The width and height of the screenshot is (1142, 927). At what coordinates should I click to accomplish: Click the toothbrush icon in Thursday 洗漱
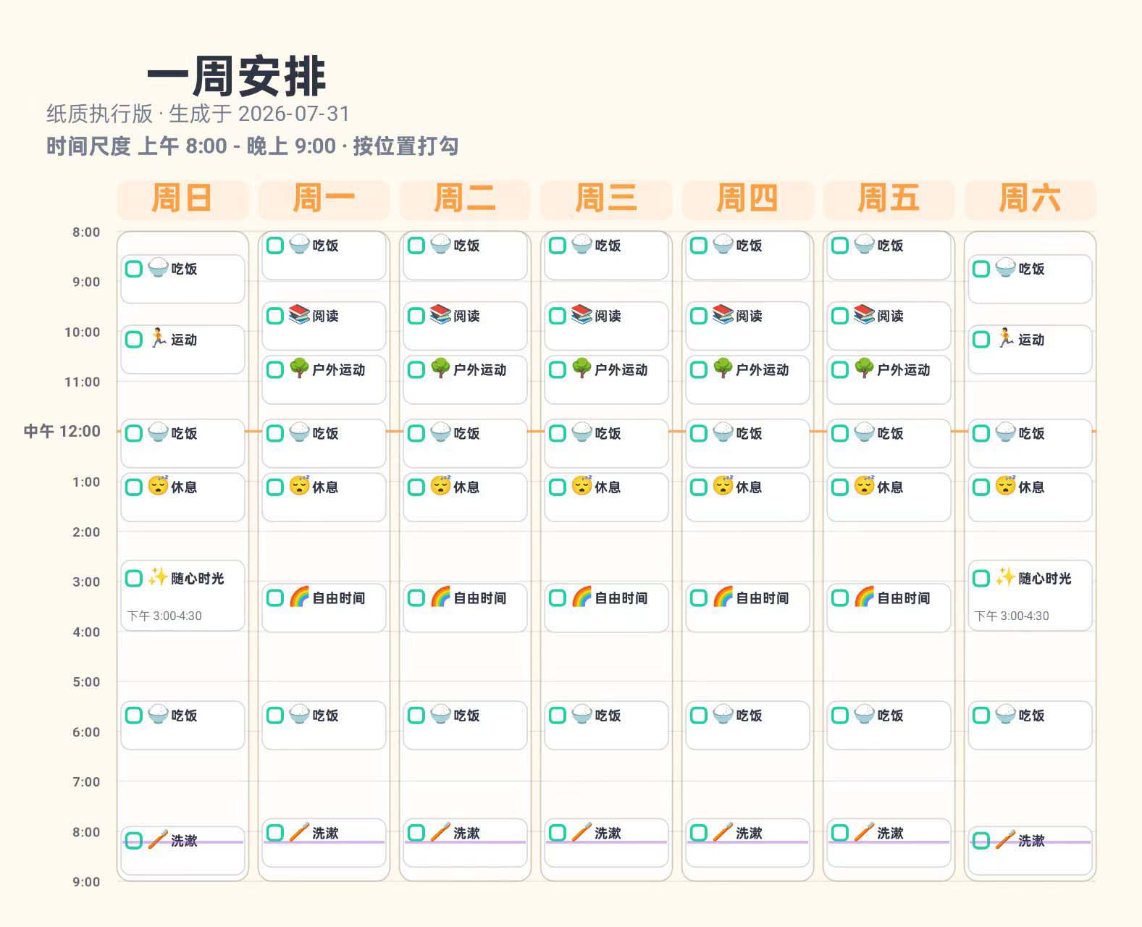click(723, 832)
